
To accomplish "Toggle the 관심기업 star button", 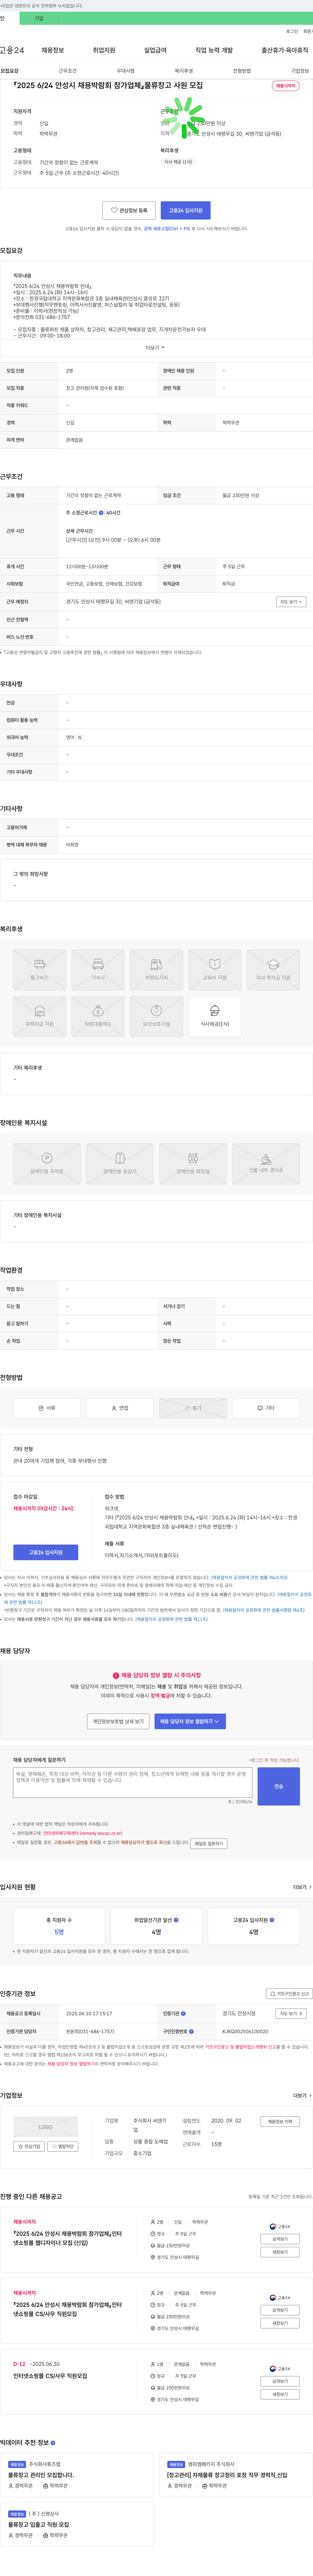I will point(29,2146).
